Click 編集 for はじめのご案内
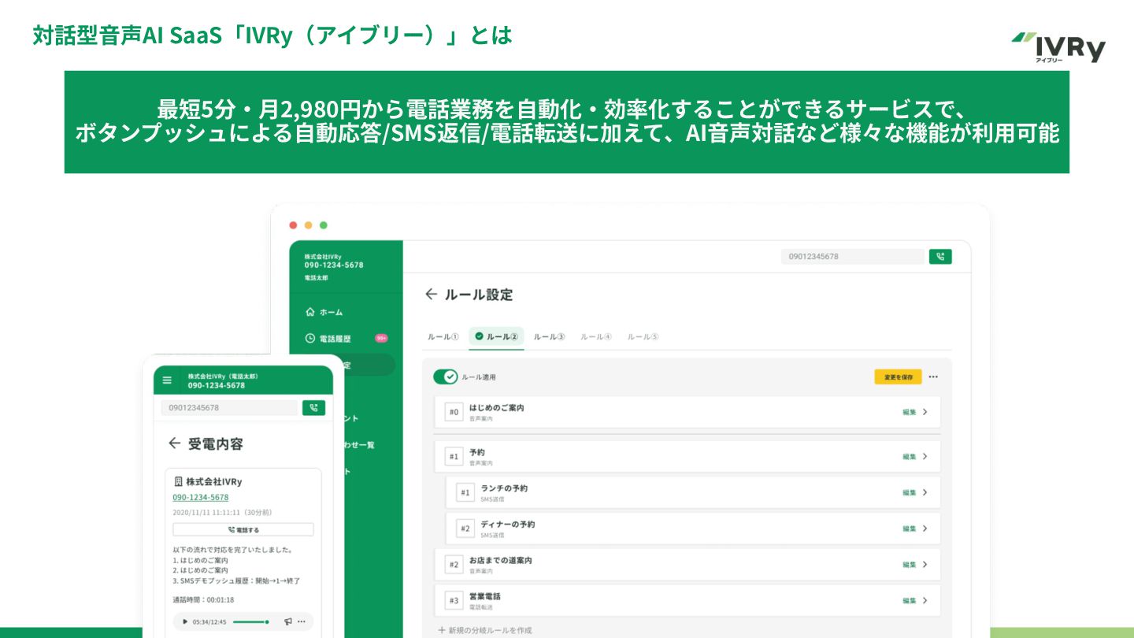The width and height of the screenshot is (1134, 638). (x=910, y=412)
